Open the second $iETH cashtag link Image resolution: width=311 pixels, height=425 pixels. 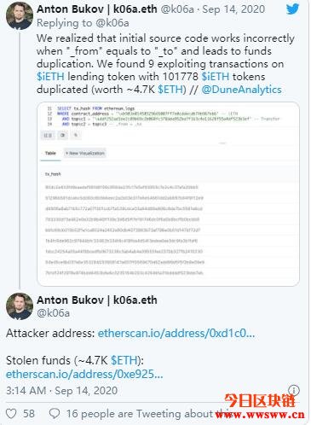pyautogui.click(x=216, y=77)
